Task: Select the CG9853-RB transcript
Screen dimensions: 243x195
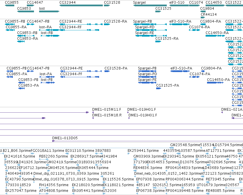Action: pos(26,36)
